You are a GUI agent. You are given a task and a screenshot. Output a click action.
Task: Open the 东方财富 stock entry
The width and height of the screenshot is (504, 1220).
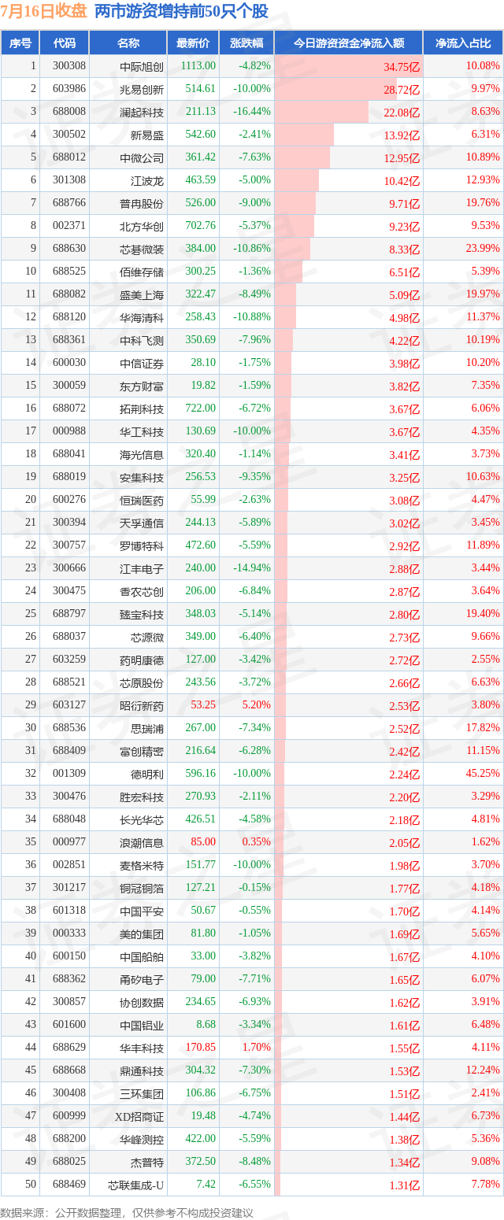(x=142, y=386)
